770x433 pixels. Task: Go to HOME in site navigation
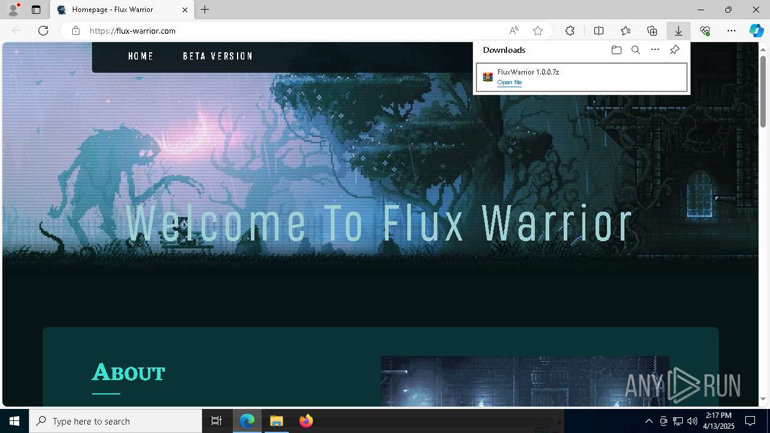(141, 56)
